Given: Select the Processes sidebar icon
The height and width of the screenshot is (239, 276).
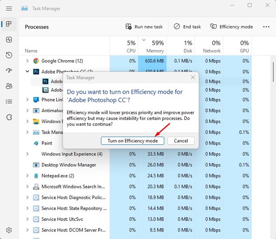Looking at the screenshot, I should (9, 24).
